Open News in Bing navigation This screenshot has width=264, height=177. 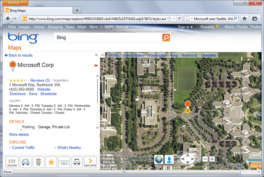pos(70,27)
